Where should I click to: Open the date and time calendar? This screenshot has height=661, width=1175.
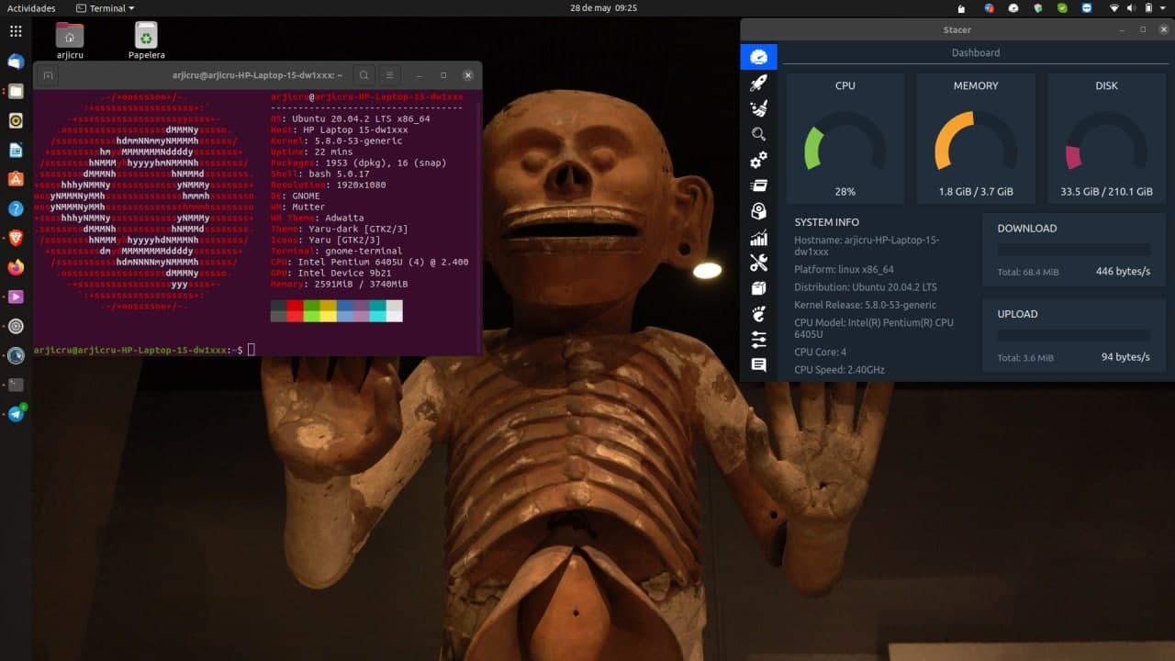pos(603,8)
